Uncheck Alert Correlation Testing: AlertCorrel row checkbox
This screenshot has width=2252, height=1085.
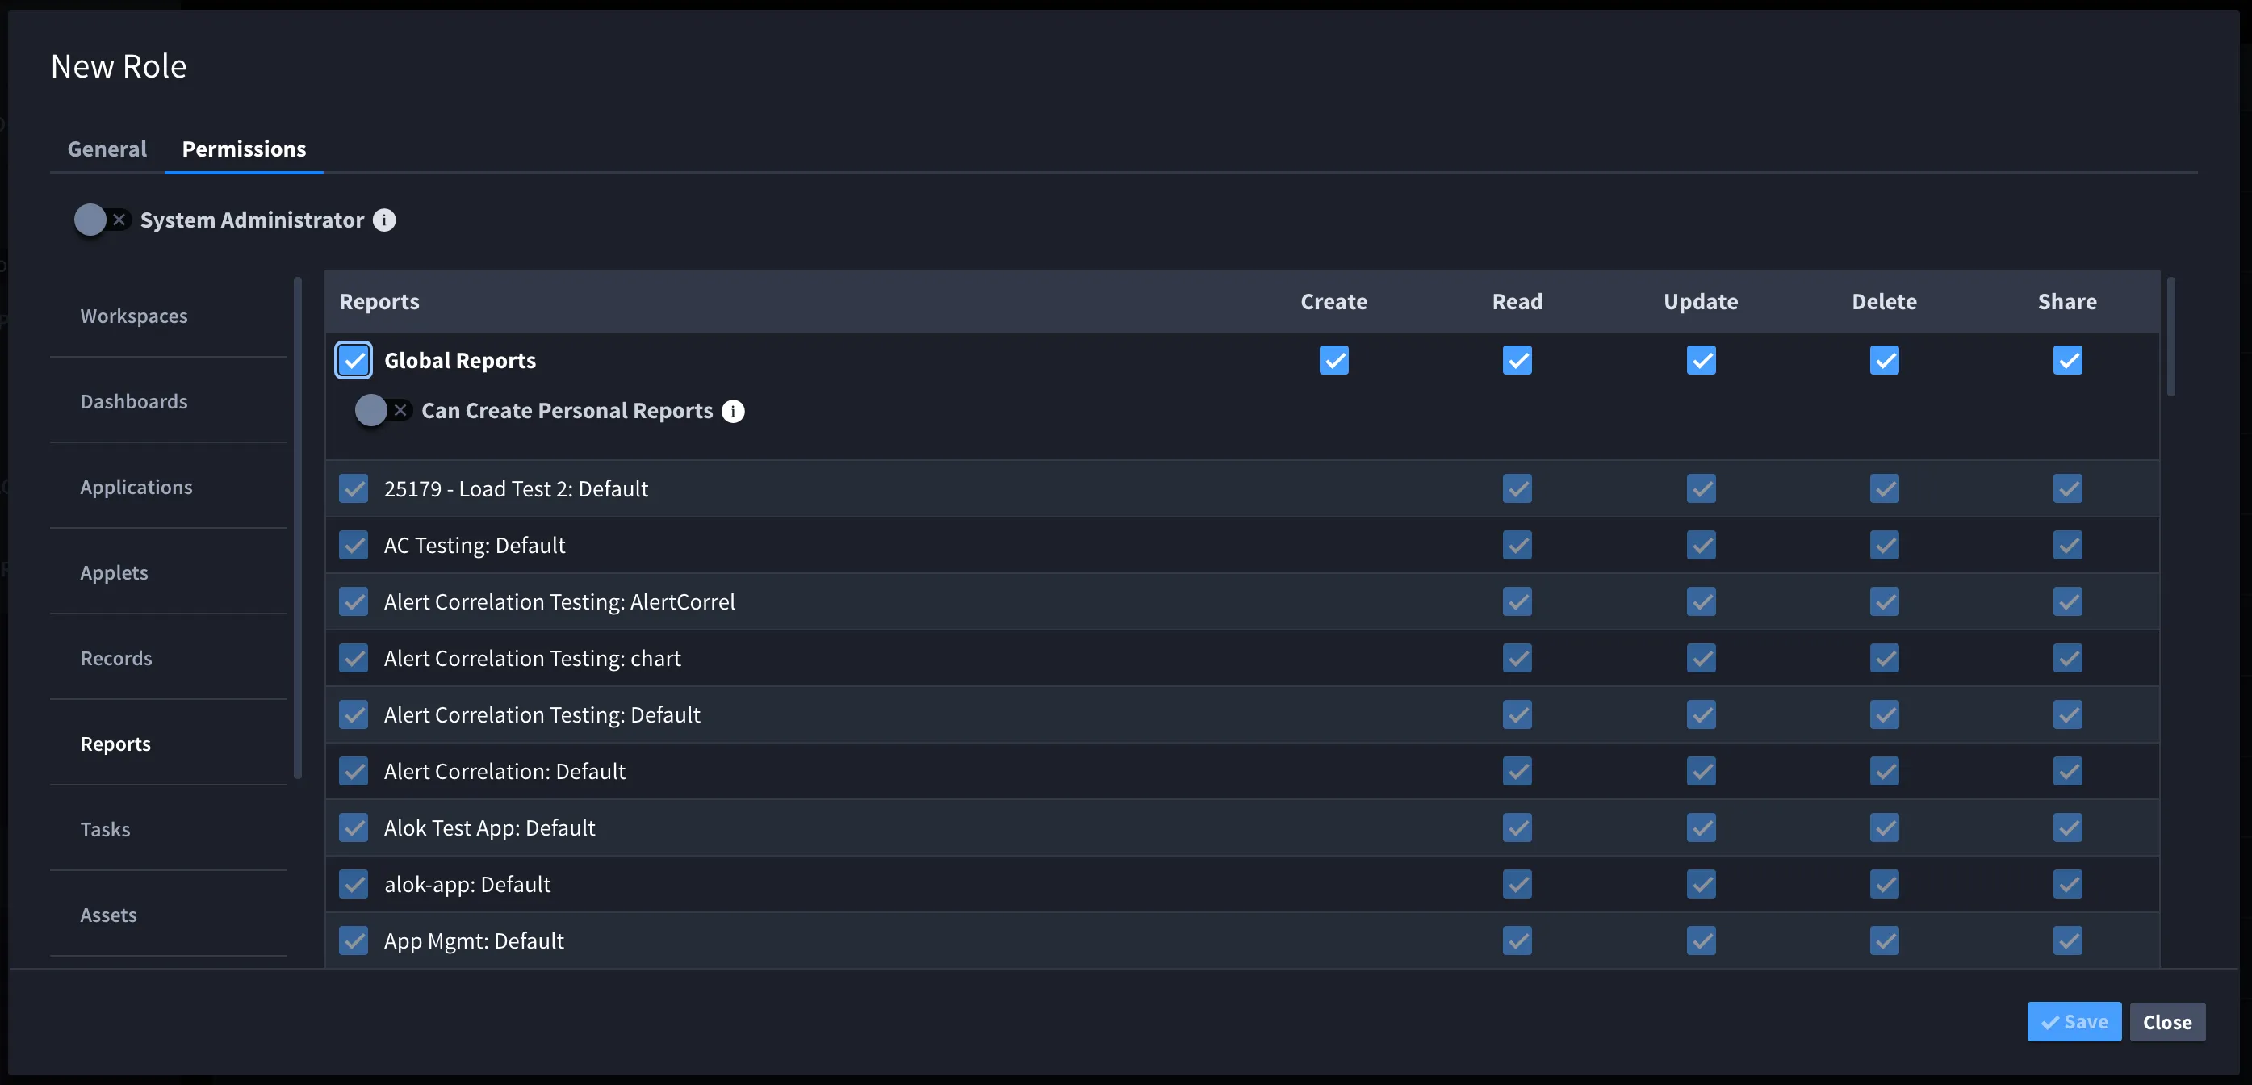(354, 601)
